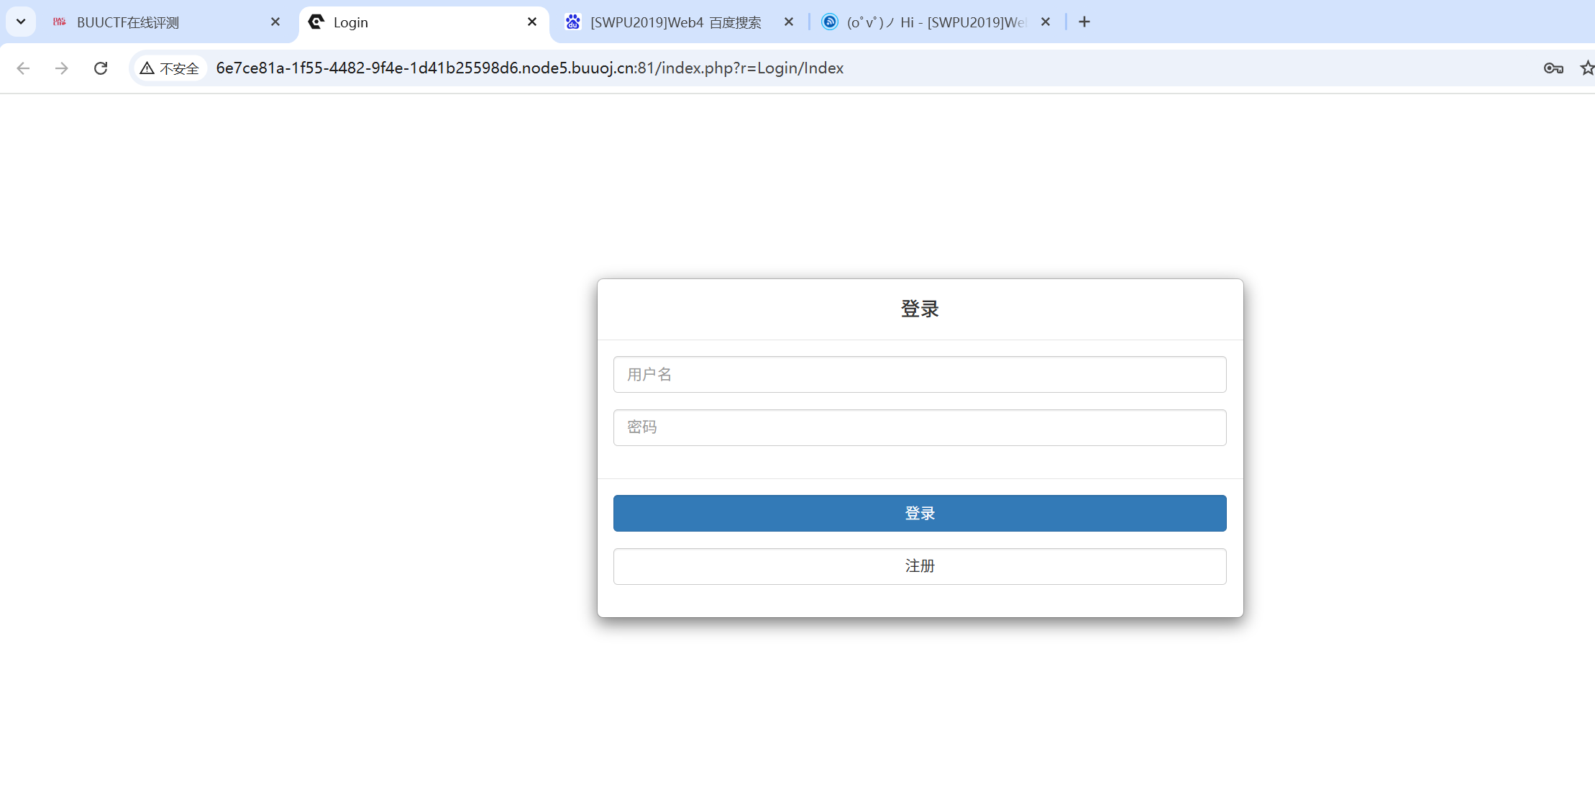Viewport: 1595px width, 805px height.
Task: Click the browser back arrow
Action: point(23,68)
